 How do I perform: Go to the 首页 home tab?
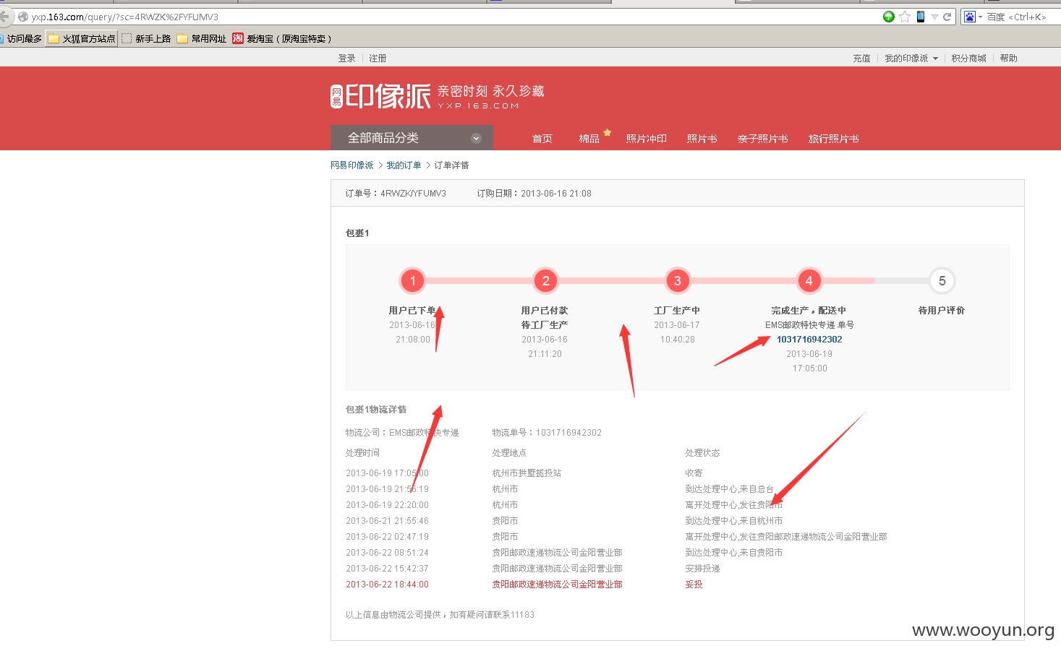click(542, 139)
